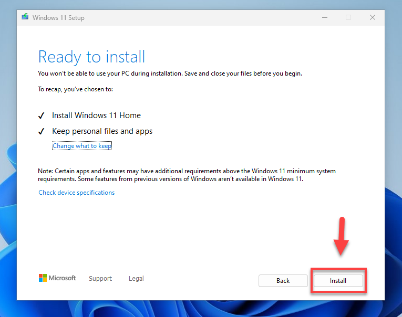Close the Windows 11 Setup window
Image resolution: width=402 pixels, height=317 pixels.
373,17
